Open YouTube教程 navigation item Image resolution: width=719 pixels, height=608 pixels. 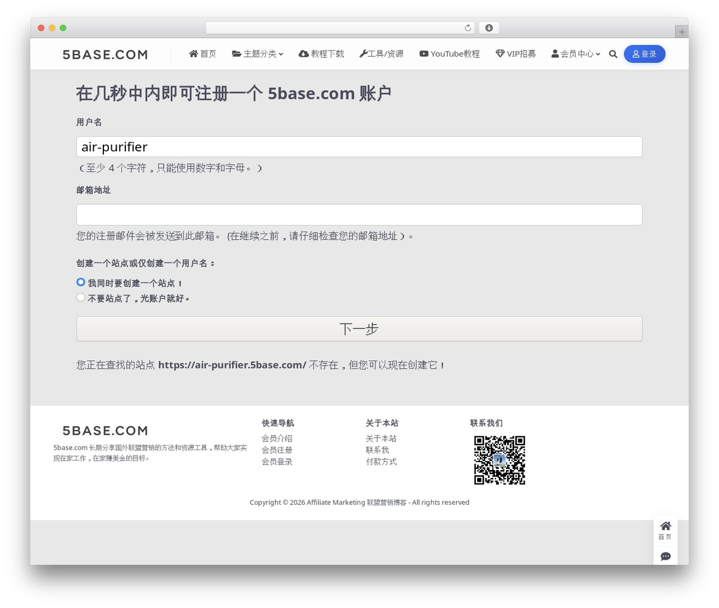click(x=449, y=54)
